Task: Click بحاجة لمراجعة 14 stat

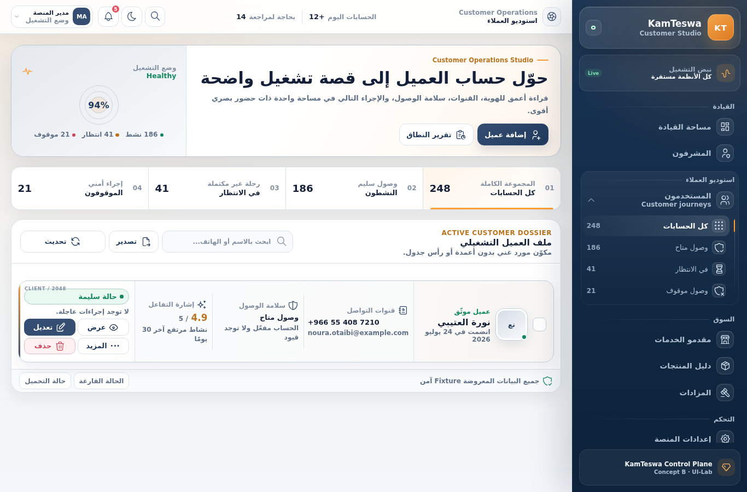Action: (266, 17)
